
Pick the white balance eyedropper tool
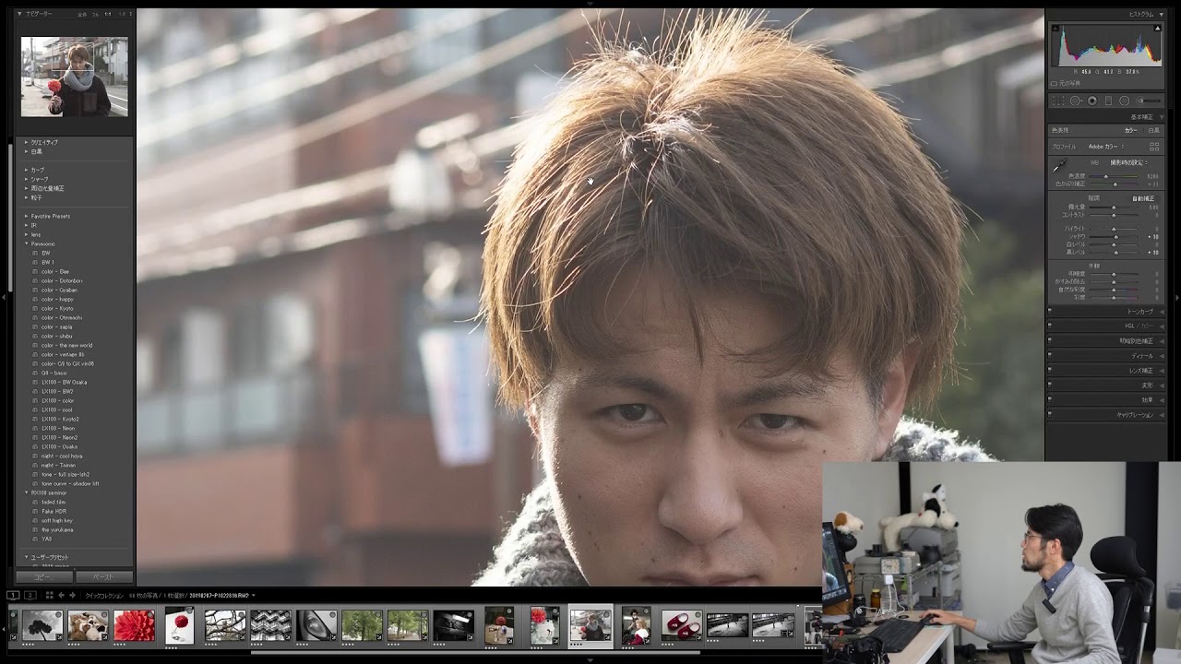[1059, 164]
